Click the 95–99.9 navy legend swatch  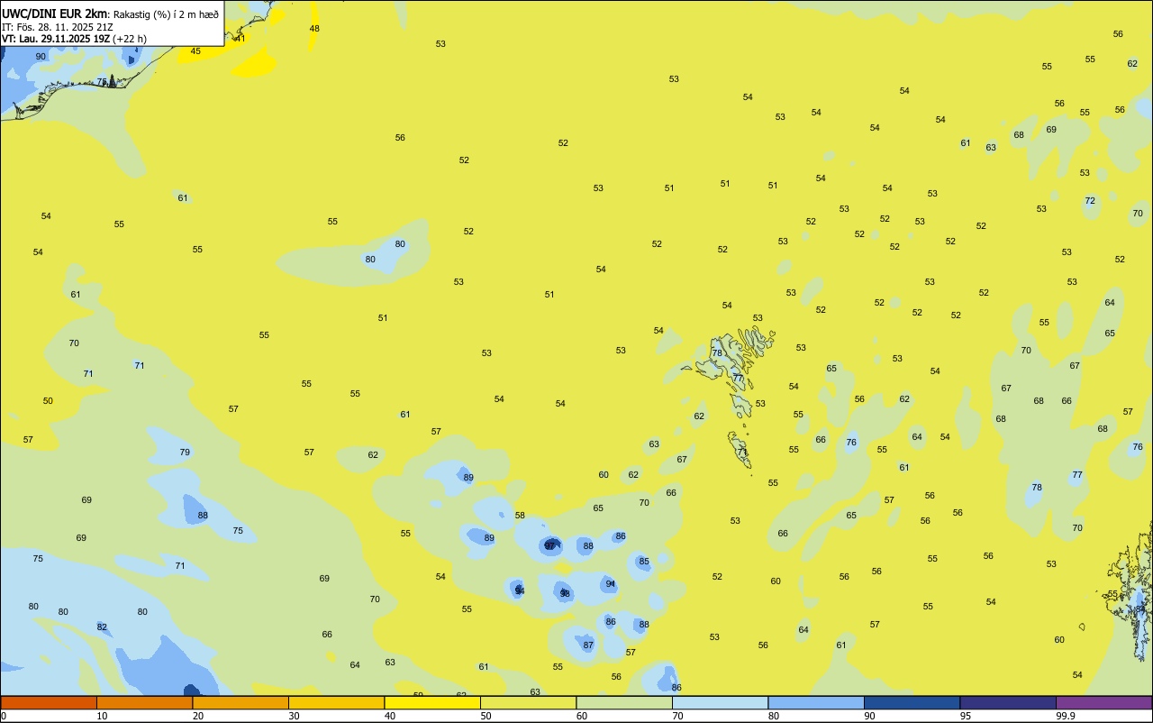tap(1008, 702)
